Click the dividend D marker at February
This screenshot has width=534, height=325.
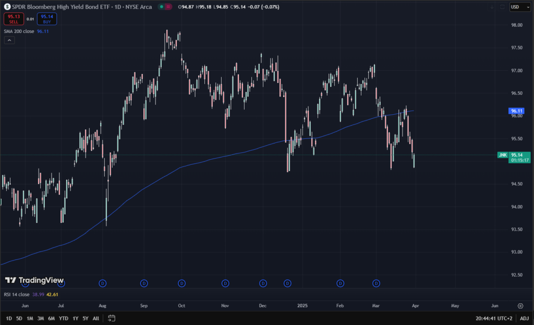pos(340,283)
